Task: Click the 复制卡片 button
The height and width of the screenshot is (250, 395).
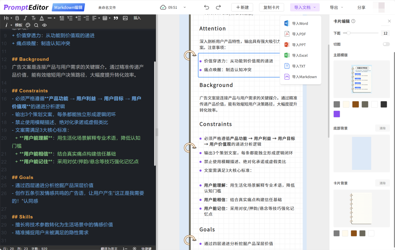Action: click(271, 7)
